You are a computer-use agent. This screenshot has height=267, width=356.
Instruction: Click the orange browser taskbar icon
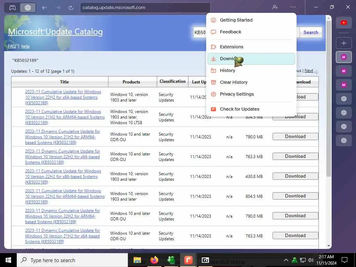[188, 260]
